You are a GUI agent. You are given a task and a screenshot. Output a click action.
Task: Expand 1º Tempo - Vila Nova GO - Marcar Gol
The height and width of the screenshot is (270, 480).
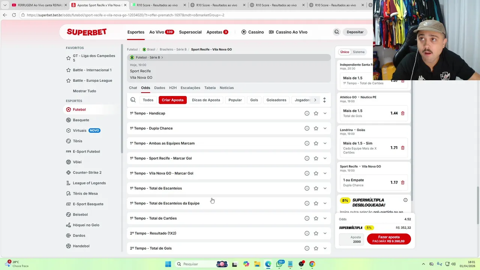(x=325, y=173)
